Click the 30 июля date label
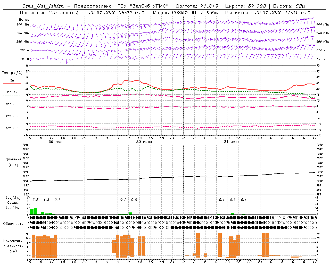Viewport: 330px width, 264px height. tap(144, 142)
